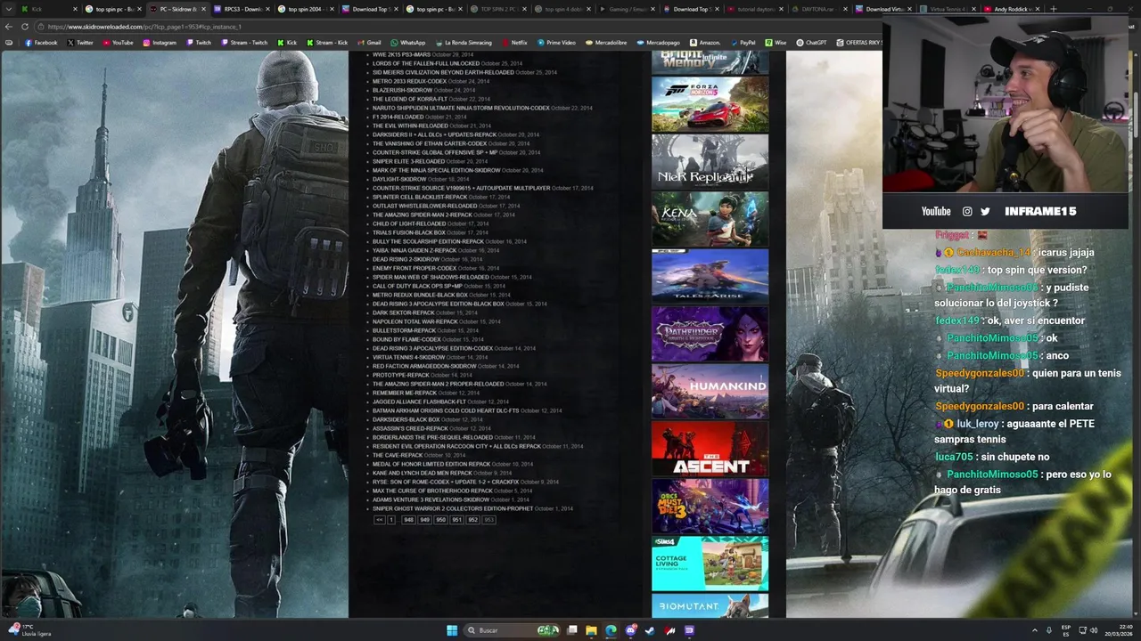Open the Pathfinder thumbnail
Image resolution: width=1141 pixels, height=641 pixels.
pos(710,334)
